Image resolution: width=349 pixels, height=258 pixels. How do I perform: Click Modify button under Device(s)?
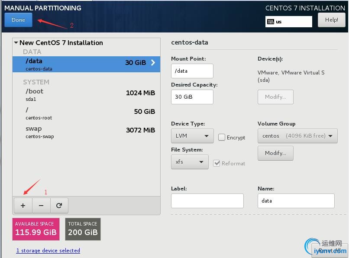[x=275, y=97]
